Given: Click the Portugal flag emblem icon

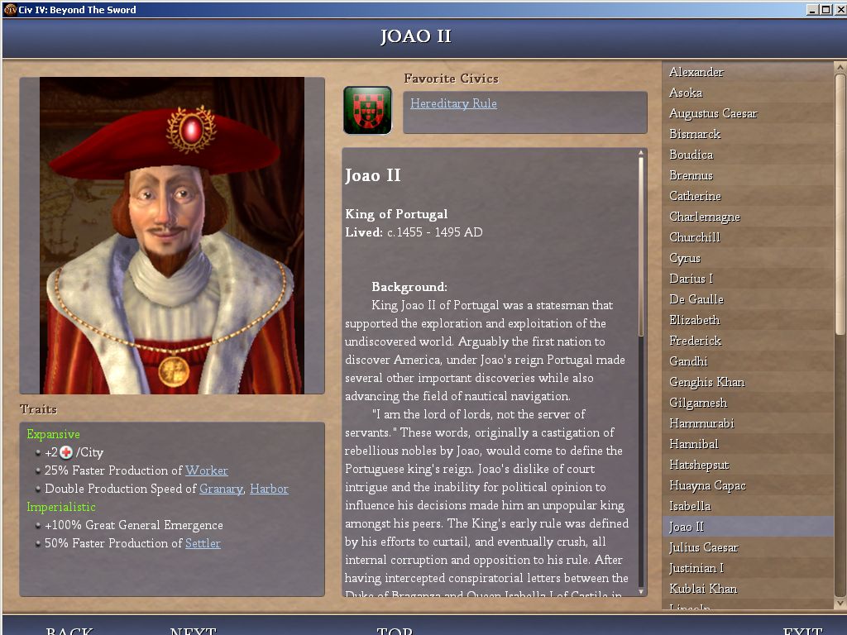Looking at the screenshot, I should tap(367, 110).
